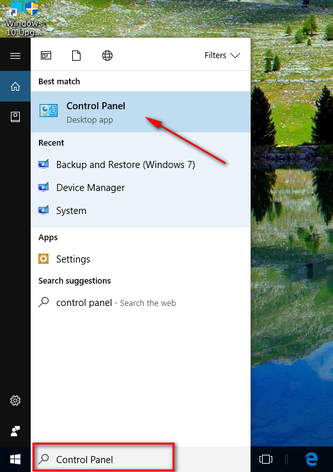Launch Microsoft Edge from taskbar
The width and height of the screenshot is (333, 472).
[x=311, y=459]
